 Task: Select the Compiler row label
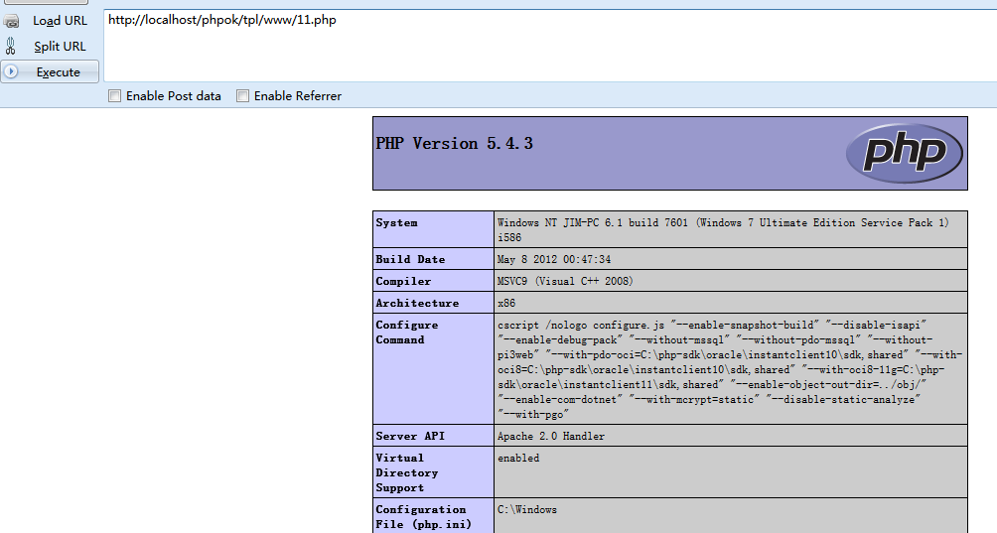(x=403, y=281)
